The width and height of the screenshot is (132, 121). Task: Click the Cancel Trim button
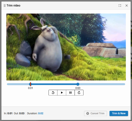tap(95, 113)
